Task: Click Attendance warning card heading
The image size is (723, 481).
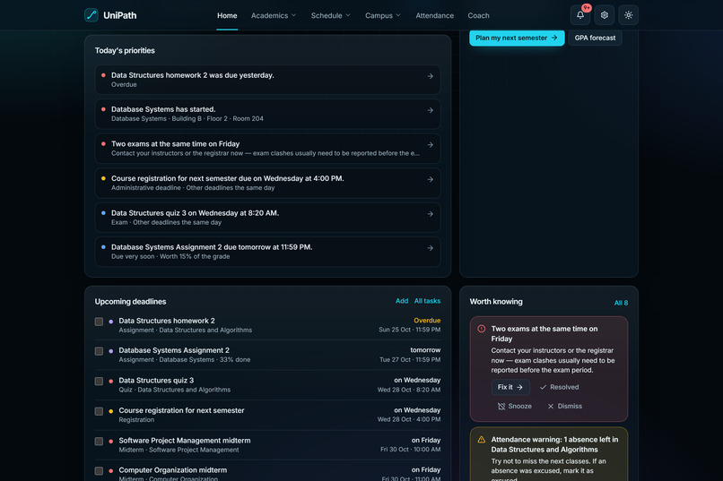Action: (x=554, y=444)
